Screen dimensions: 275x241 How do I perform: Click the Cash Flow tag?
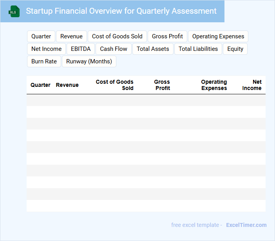pos(114,49)
